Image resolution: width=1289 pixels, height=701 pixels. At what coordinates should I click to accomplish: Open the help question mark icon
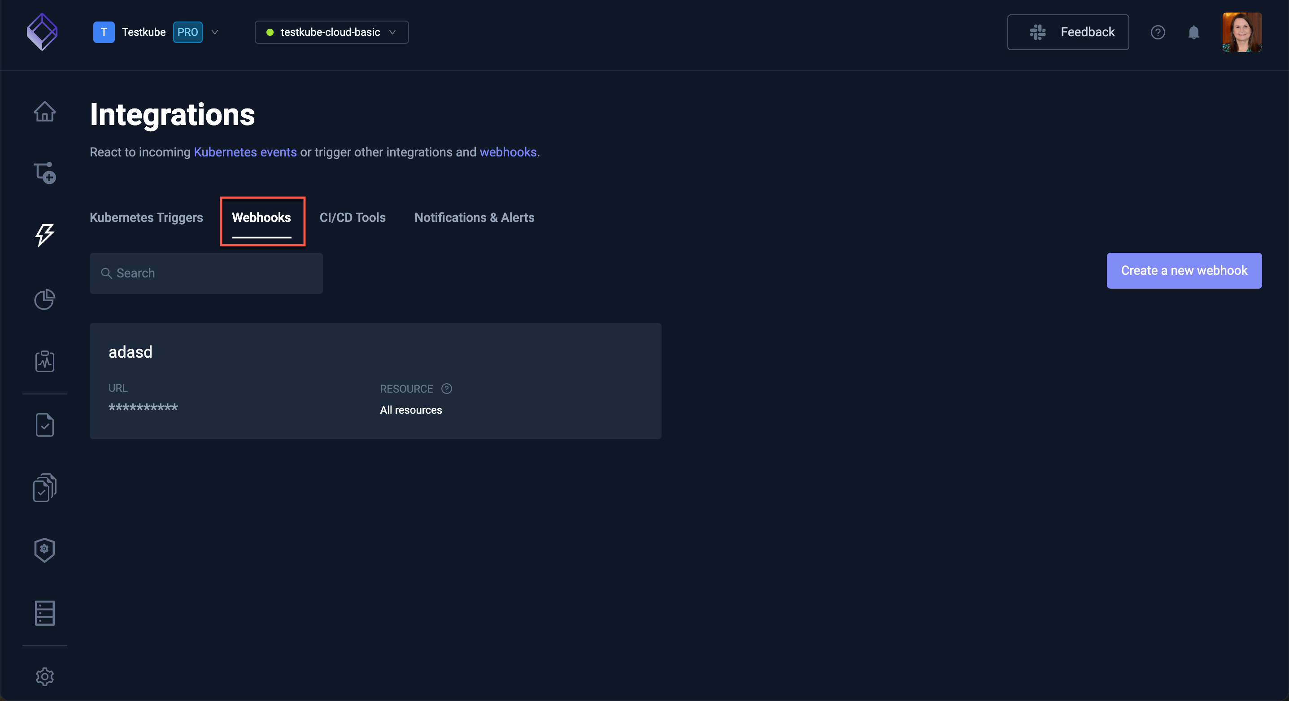tap(1158, 32)
